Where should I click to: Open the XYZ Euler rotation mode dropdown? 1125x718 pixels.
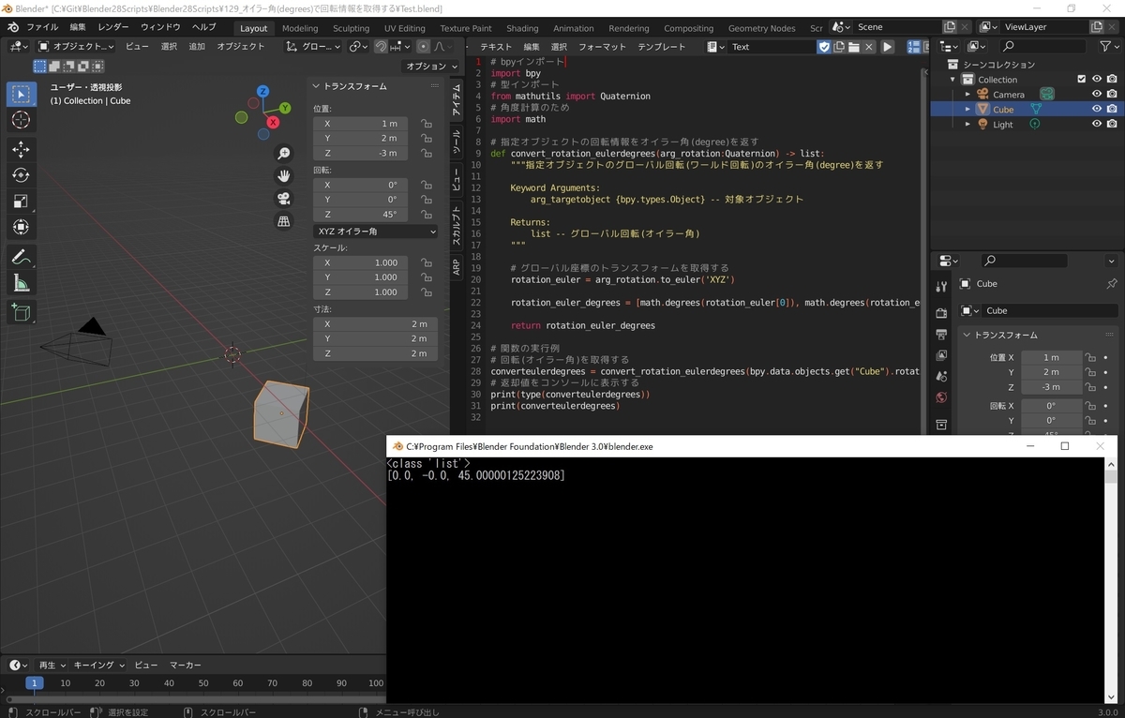coord(375,231)
